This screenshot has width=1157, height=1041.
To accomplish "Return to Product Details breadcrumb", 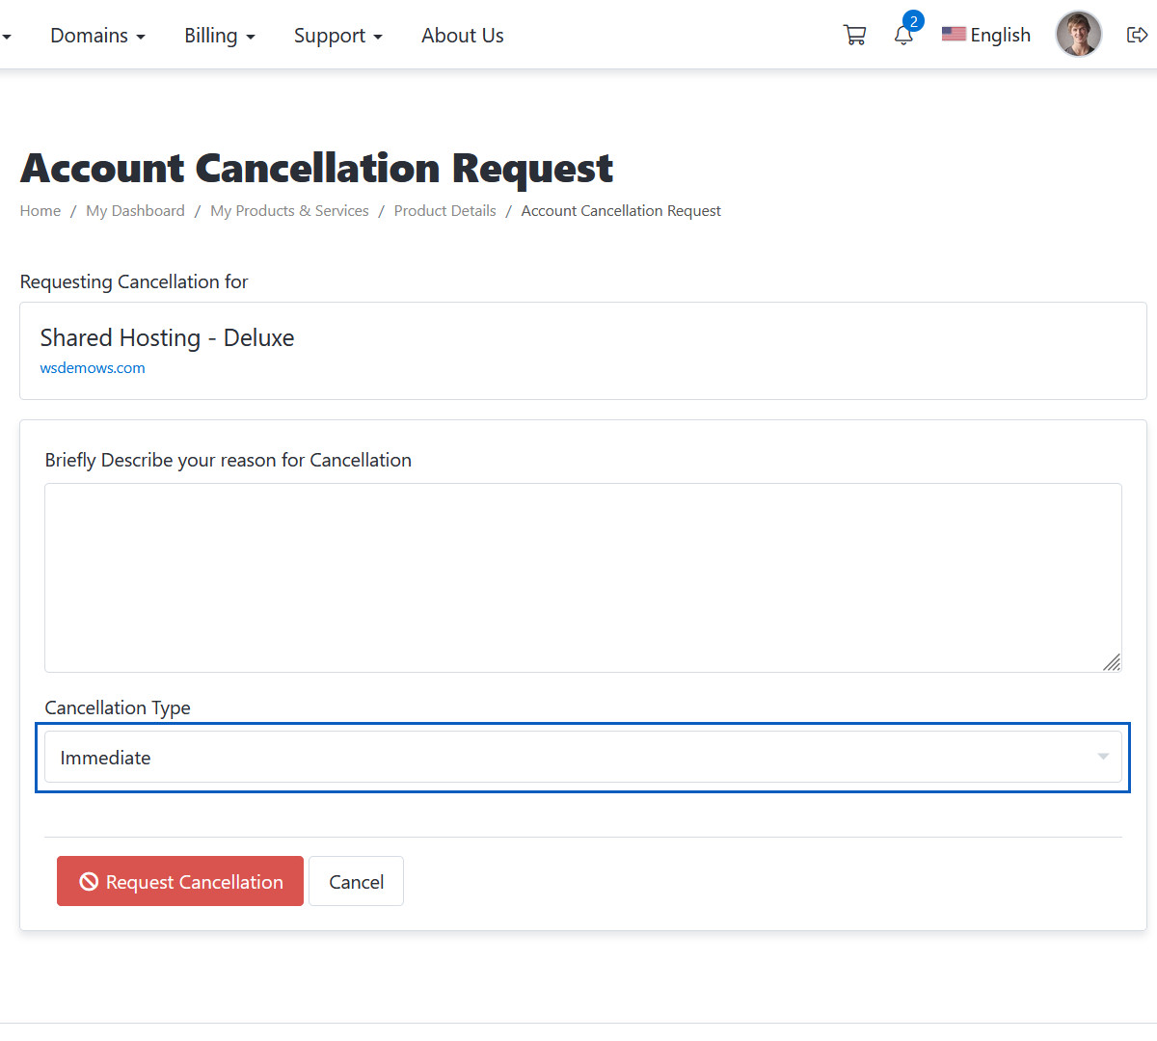I will pos(444,211).
